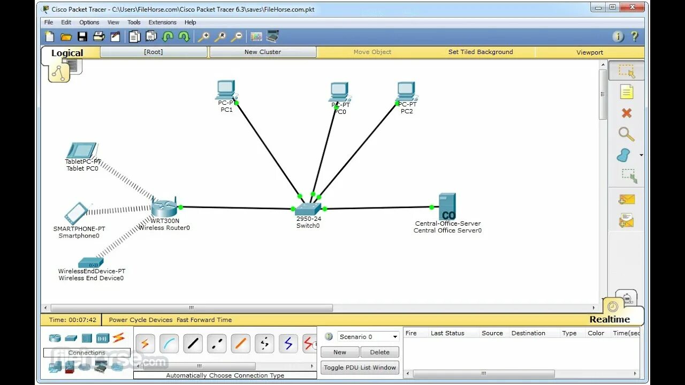Open network information icon
Viewport: 685px width, 385px height.
coord(618,37)
